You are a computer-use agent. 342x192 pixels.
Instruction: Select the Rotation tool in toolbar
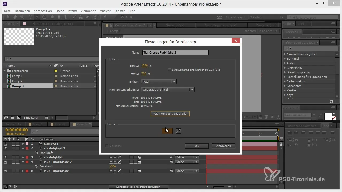coord(30,17)
